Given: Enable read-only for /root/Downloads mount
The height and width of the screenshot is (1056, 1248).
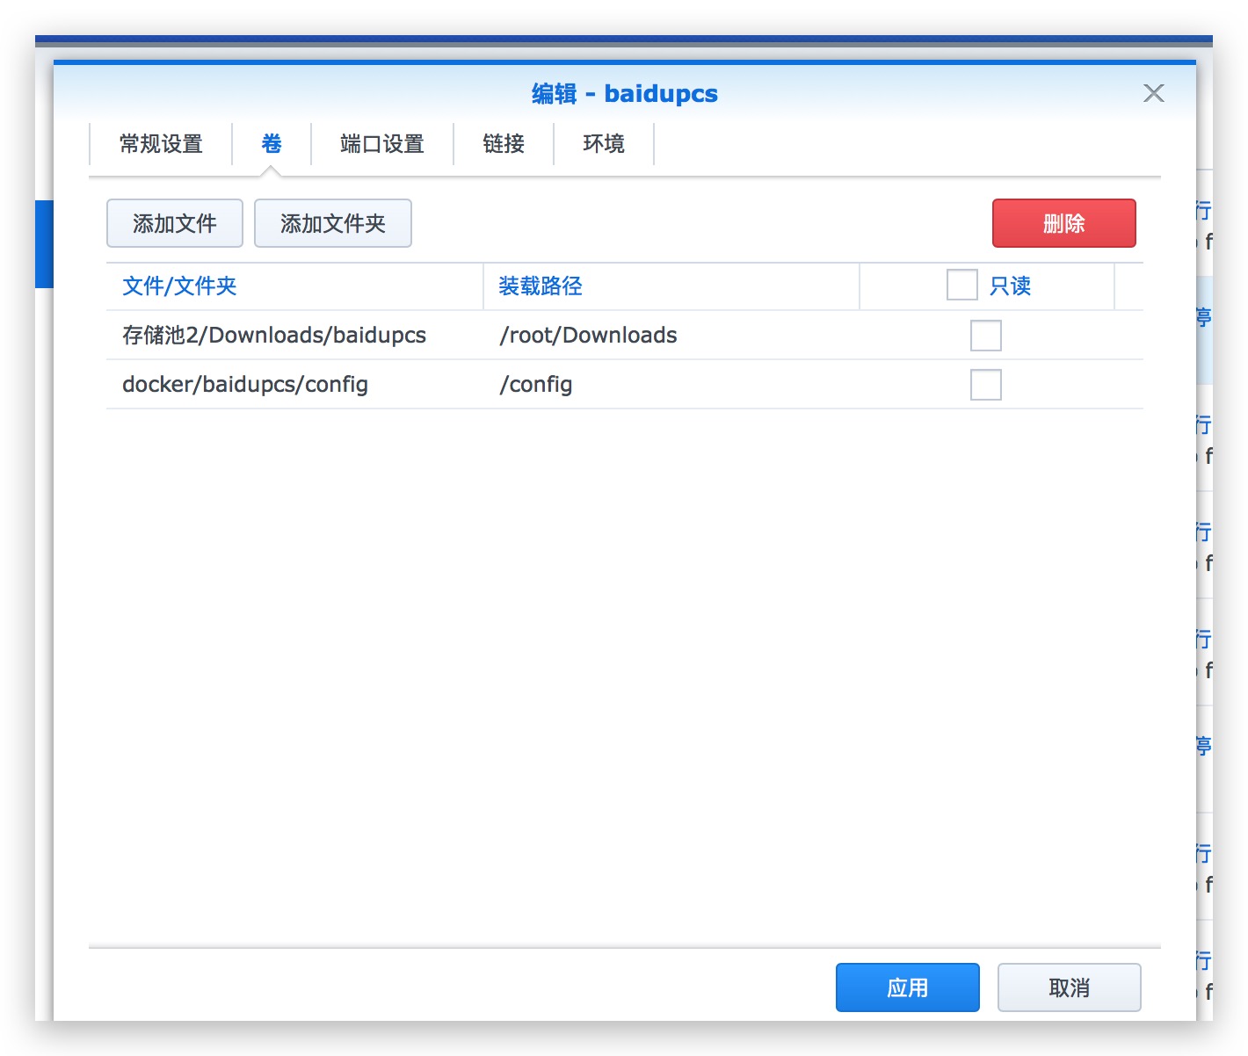Looking at the screenshot, I should [x=985, y=335].
